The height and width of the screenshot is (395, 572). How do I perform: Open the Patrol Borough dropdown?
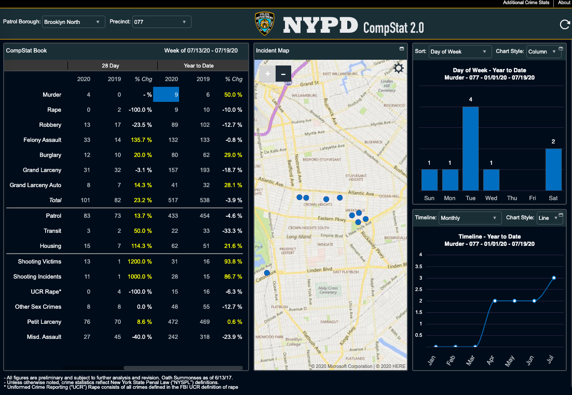[73, 22]
